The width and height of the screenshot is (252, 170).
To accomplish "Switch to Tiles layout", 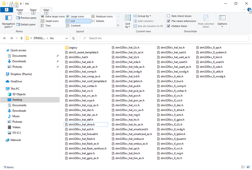I will click(x=46, y=26).
